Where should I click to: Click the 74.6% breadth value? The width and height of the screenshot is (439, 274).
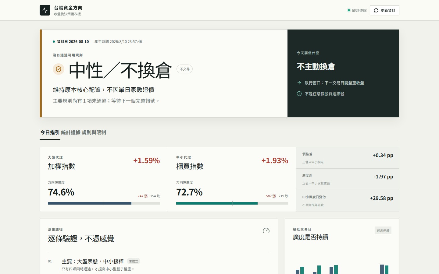pyautogui.click(x=61, y=192)
